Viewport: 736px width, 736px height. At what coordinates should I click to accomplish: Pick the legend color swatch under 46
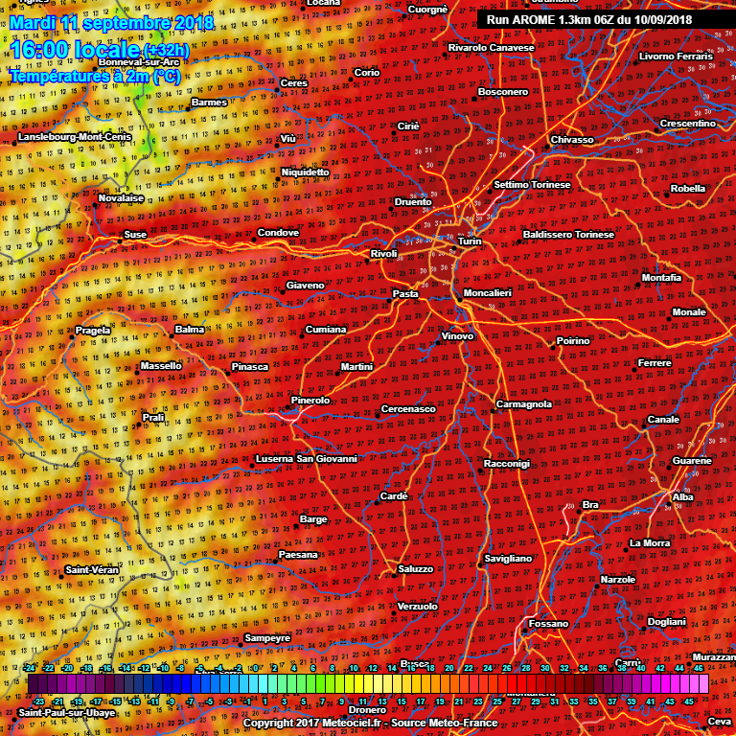pos(704,683)
